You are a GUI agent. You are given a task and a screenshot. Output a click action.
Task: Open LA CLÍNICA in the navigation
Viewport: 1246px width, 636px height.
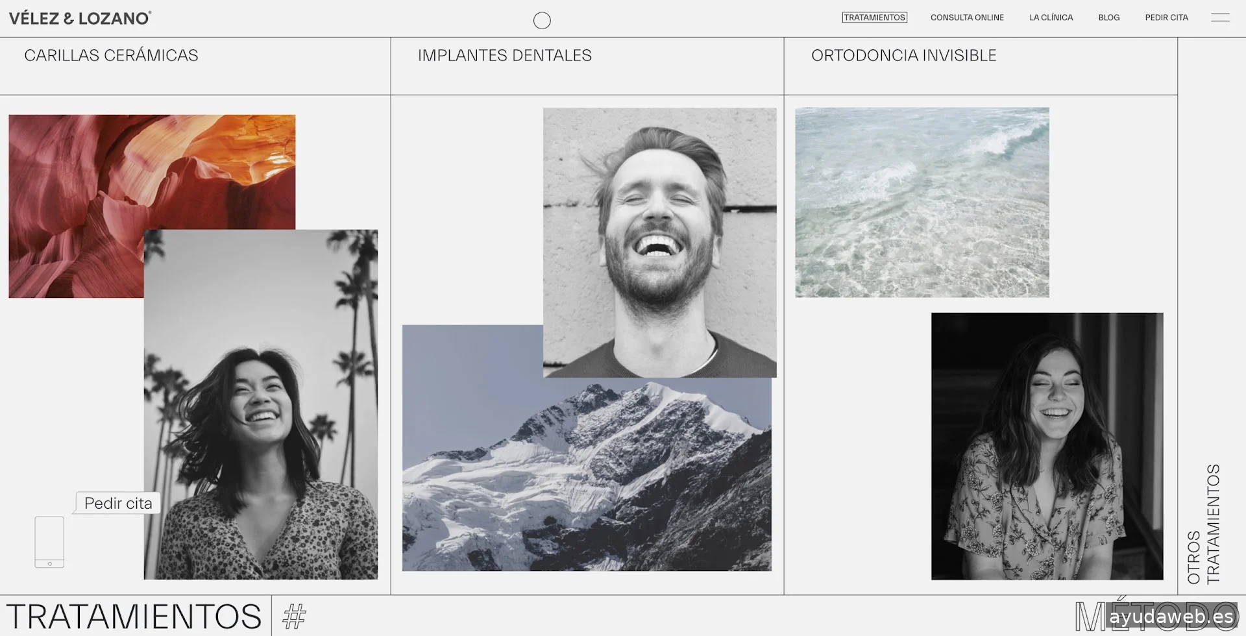pos(1051,18)
